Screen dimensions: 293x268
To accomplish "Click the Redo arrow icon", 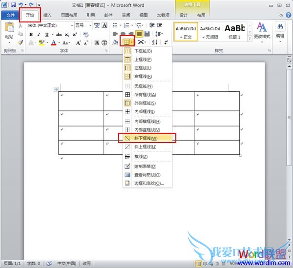I will [x=31, y=5].
